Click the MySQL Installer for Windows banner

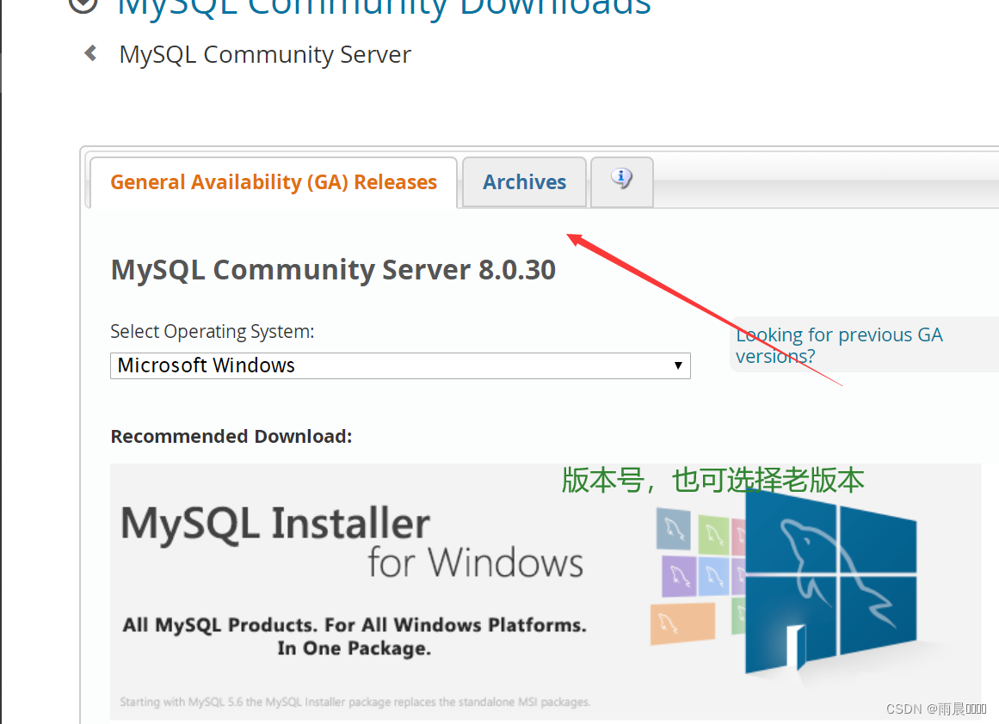coord(546,592)
